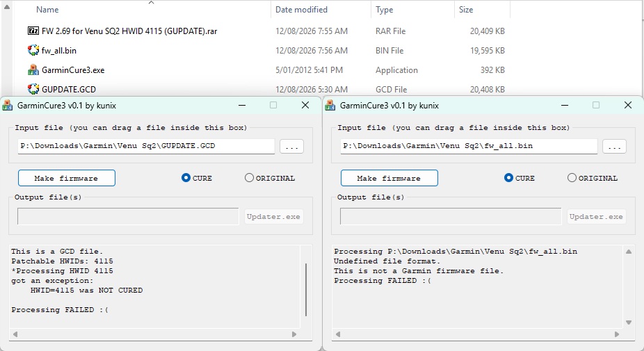The height and width of the screenshot is (351, 644).
Task: Select the fw_all.bin file icon
Action: pos(33,51)
